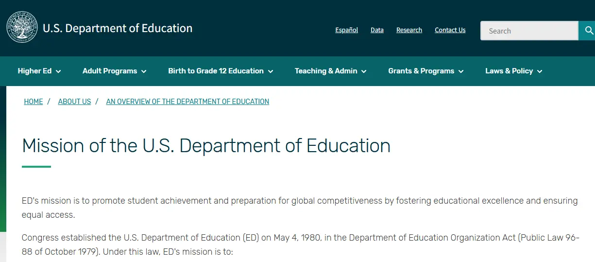This screenshot has width=595, height=262.
Task: Focus the Search input field
Action: pos(528,31)
